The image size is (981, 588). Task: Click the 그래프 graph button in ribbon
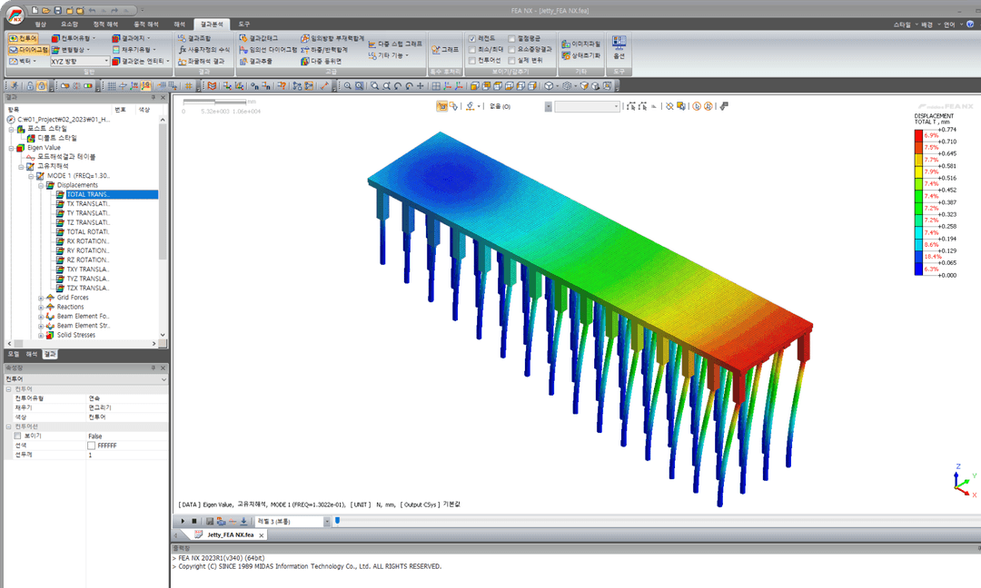[x=445, y=50]
